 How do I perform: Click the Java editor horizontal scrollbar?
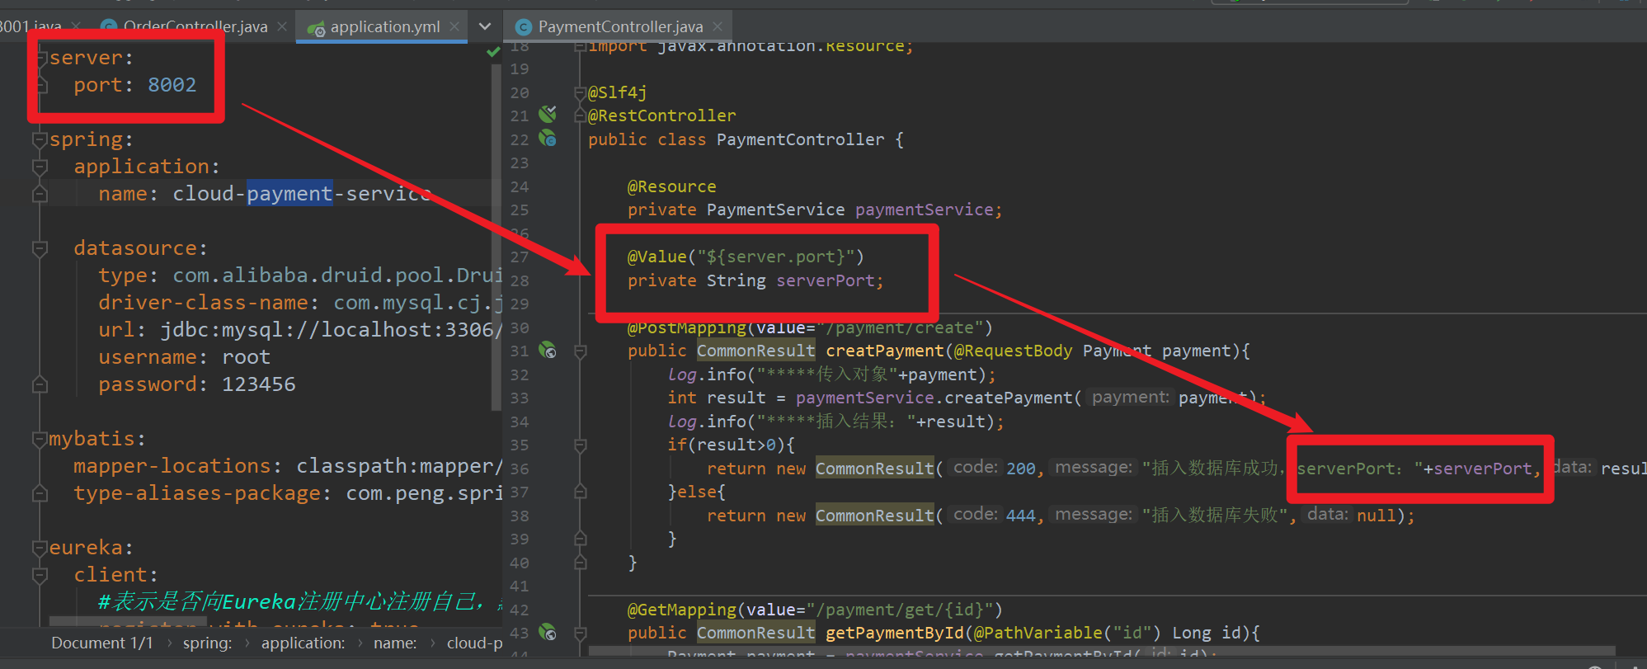[1101, 651]
